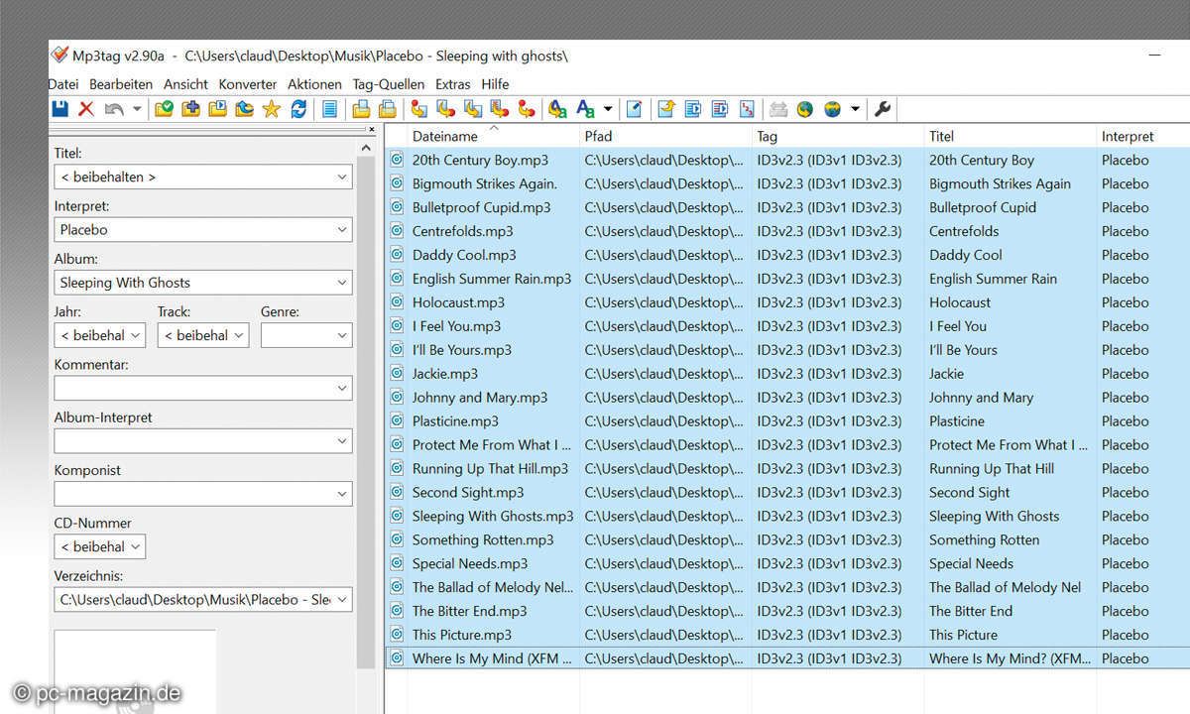Create playlist from selected files icon

click(x=720, y=109)
